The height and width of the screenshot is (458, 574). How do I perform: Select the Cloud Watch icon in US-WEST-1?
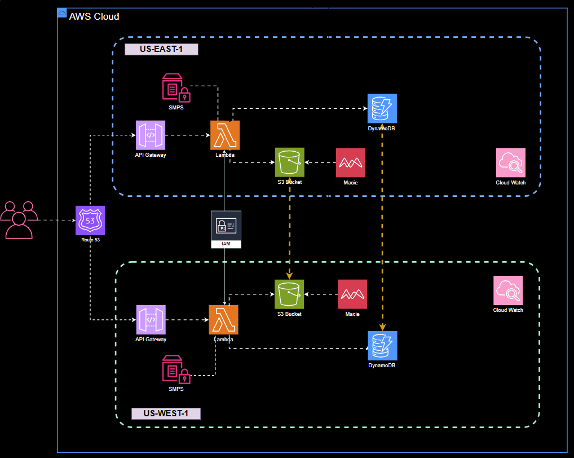coord(508,290)
